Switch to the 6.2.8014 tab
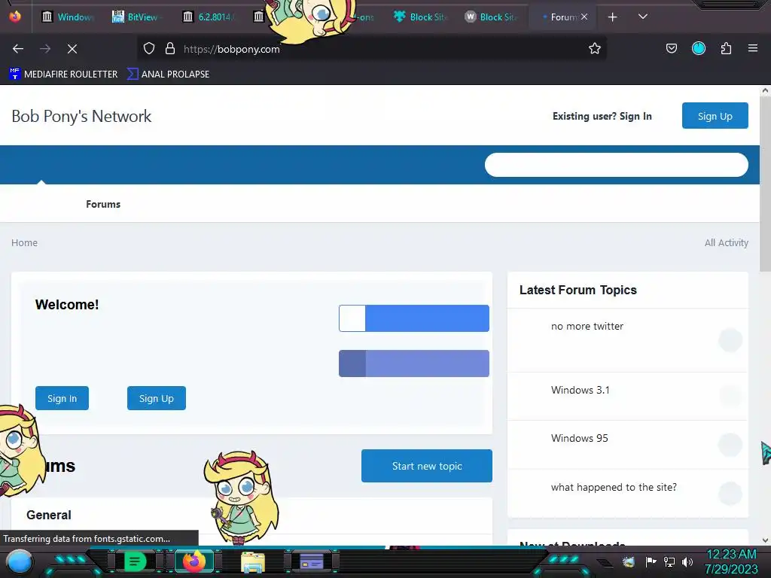The image size is (771, 578). (209, 17)
